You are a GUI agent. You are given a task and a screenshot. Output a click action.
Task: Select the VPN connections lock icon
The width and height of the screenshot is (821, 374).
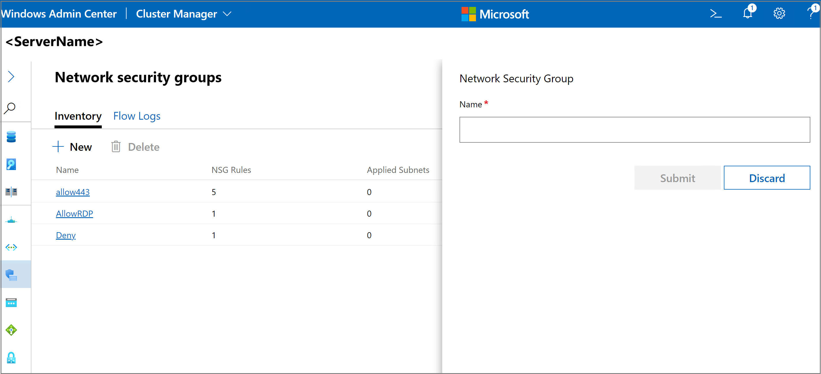tap(11, 358)
